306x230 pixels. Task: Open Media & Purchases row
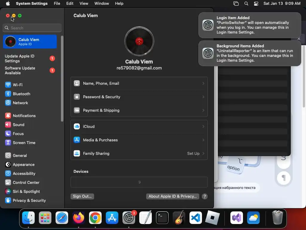pos(139,140)
